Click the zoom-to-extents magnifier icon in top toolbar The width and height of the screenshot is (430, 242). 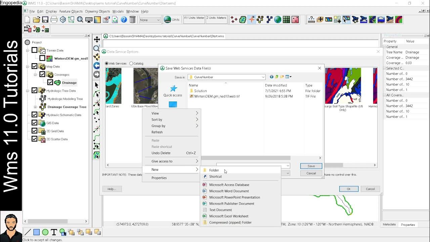80,20
